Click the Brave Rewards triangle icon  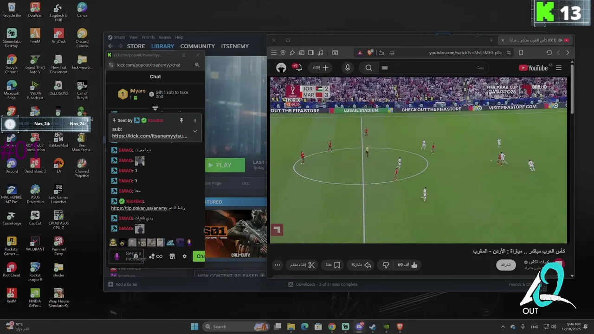coord(360,52)
